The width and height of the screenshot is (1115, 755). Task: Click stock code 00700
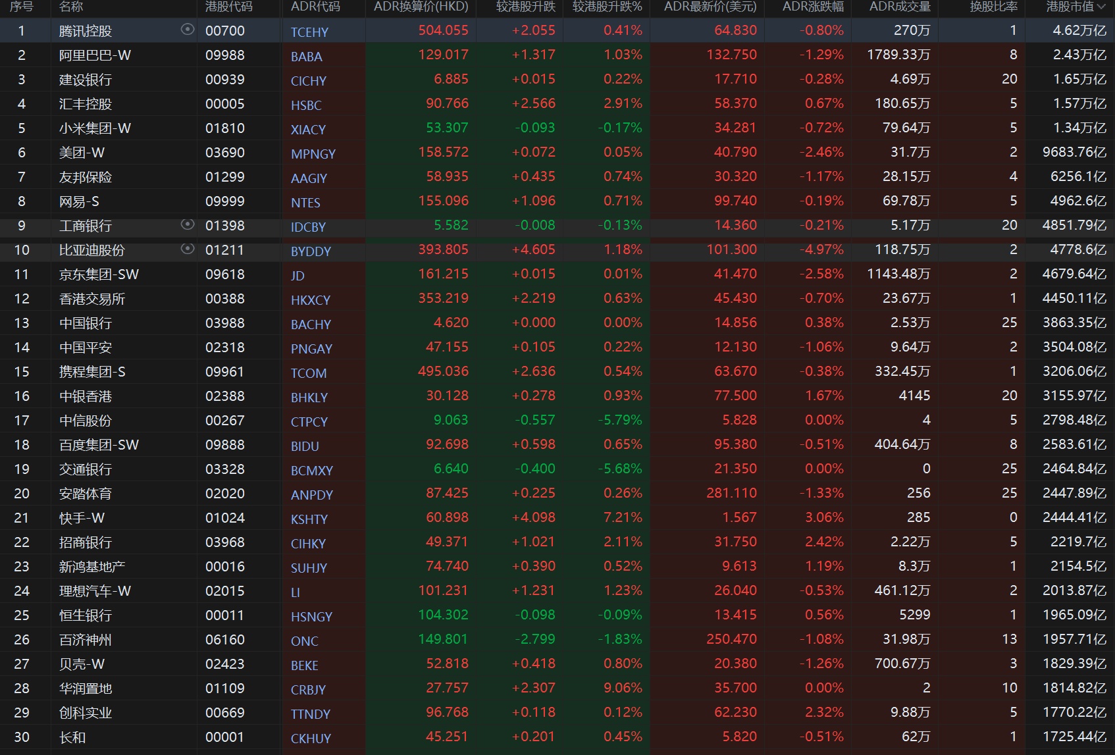click(x=225, y=31)
